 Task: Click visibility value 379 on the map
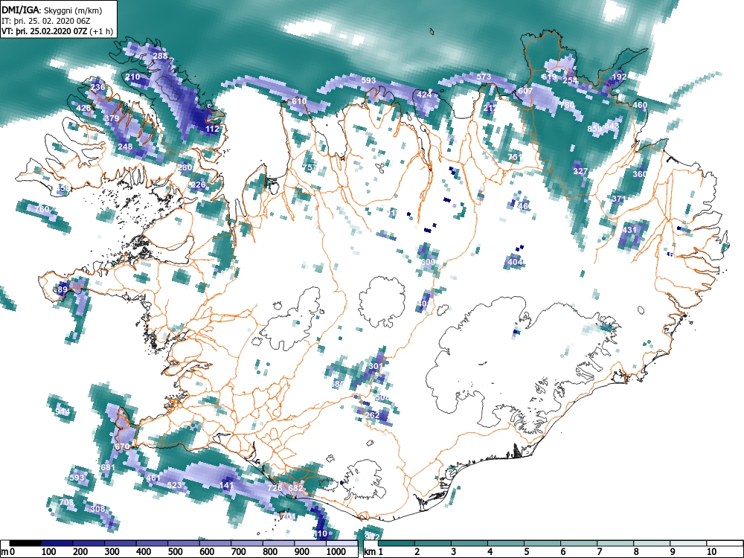(x=112, y=118)
